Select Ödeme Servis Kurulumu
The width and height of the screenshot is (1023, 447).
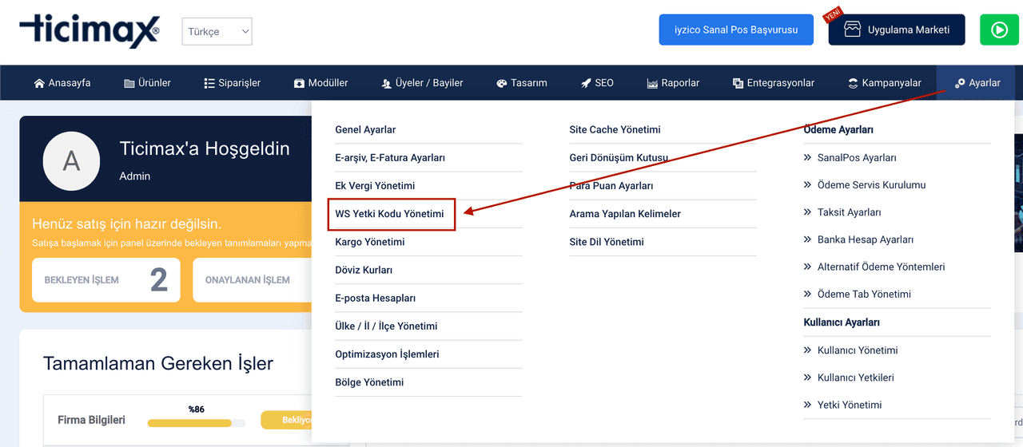(871, 185)
